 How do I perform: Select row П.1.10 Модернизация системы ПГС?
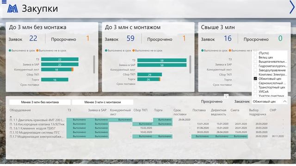[x=35, y=132]
